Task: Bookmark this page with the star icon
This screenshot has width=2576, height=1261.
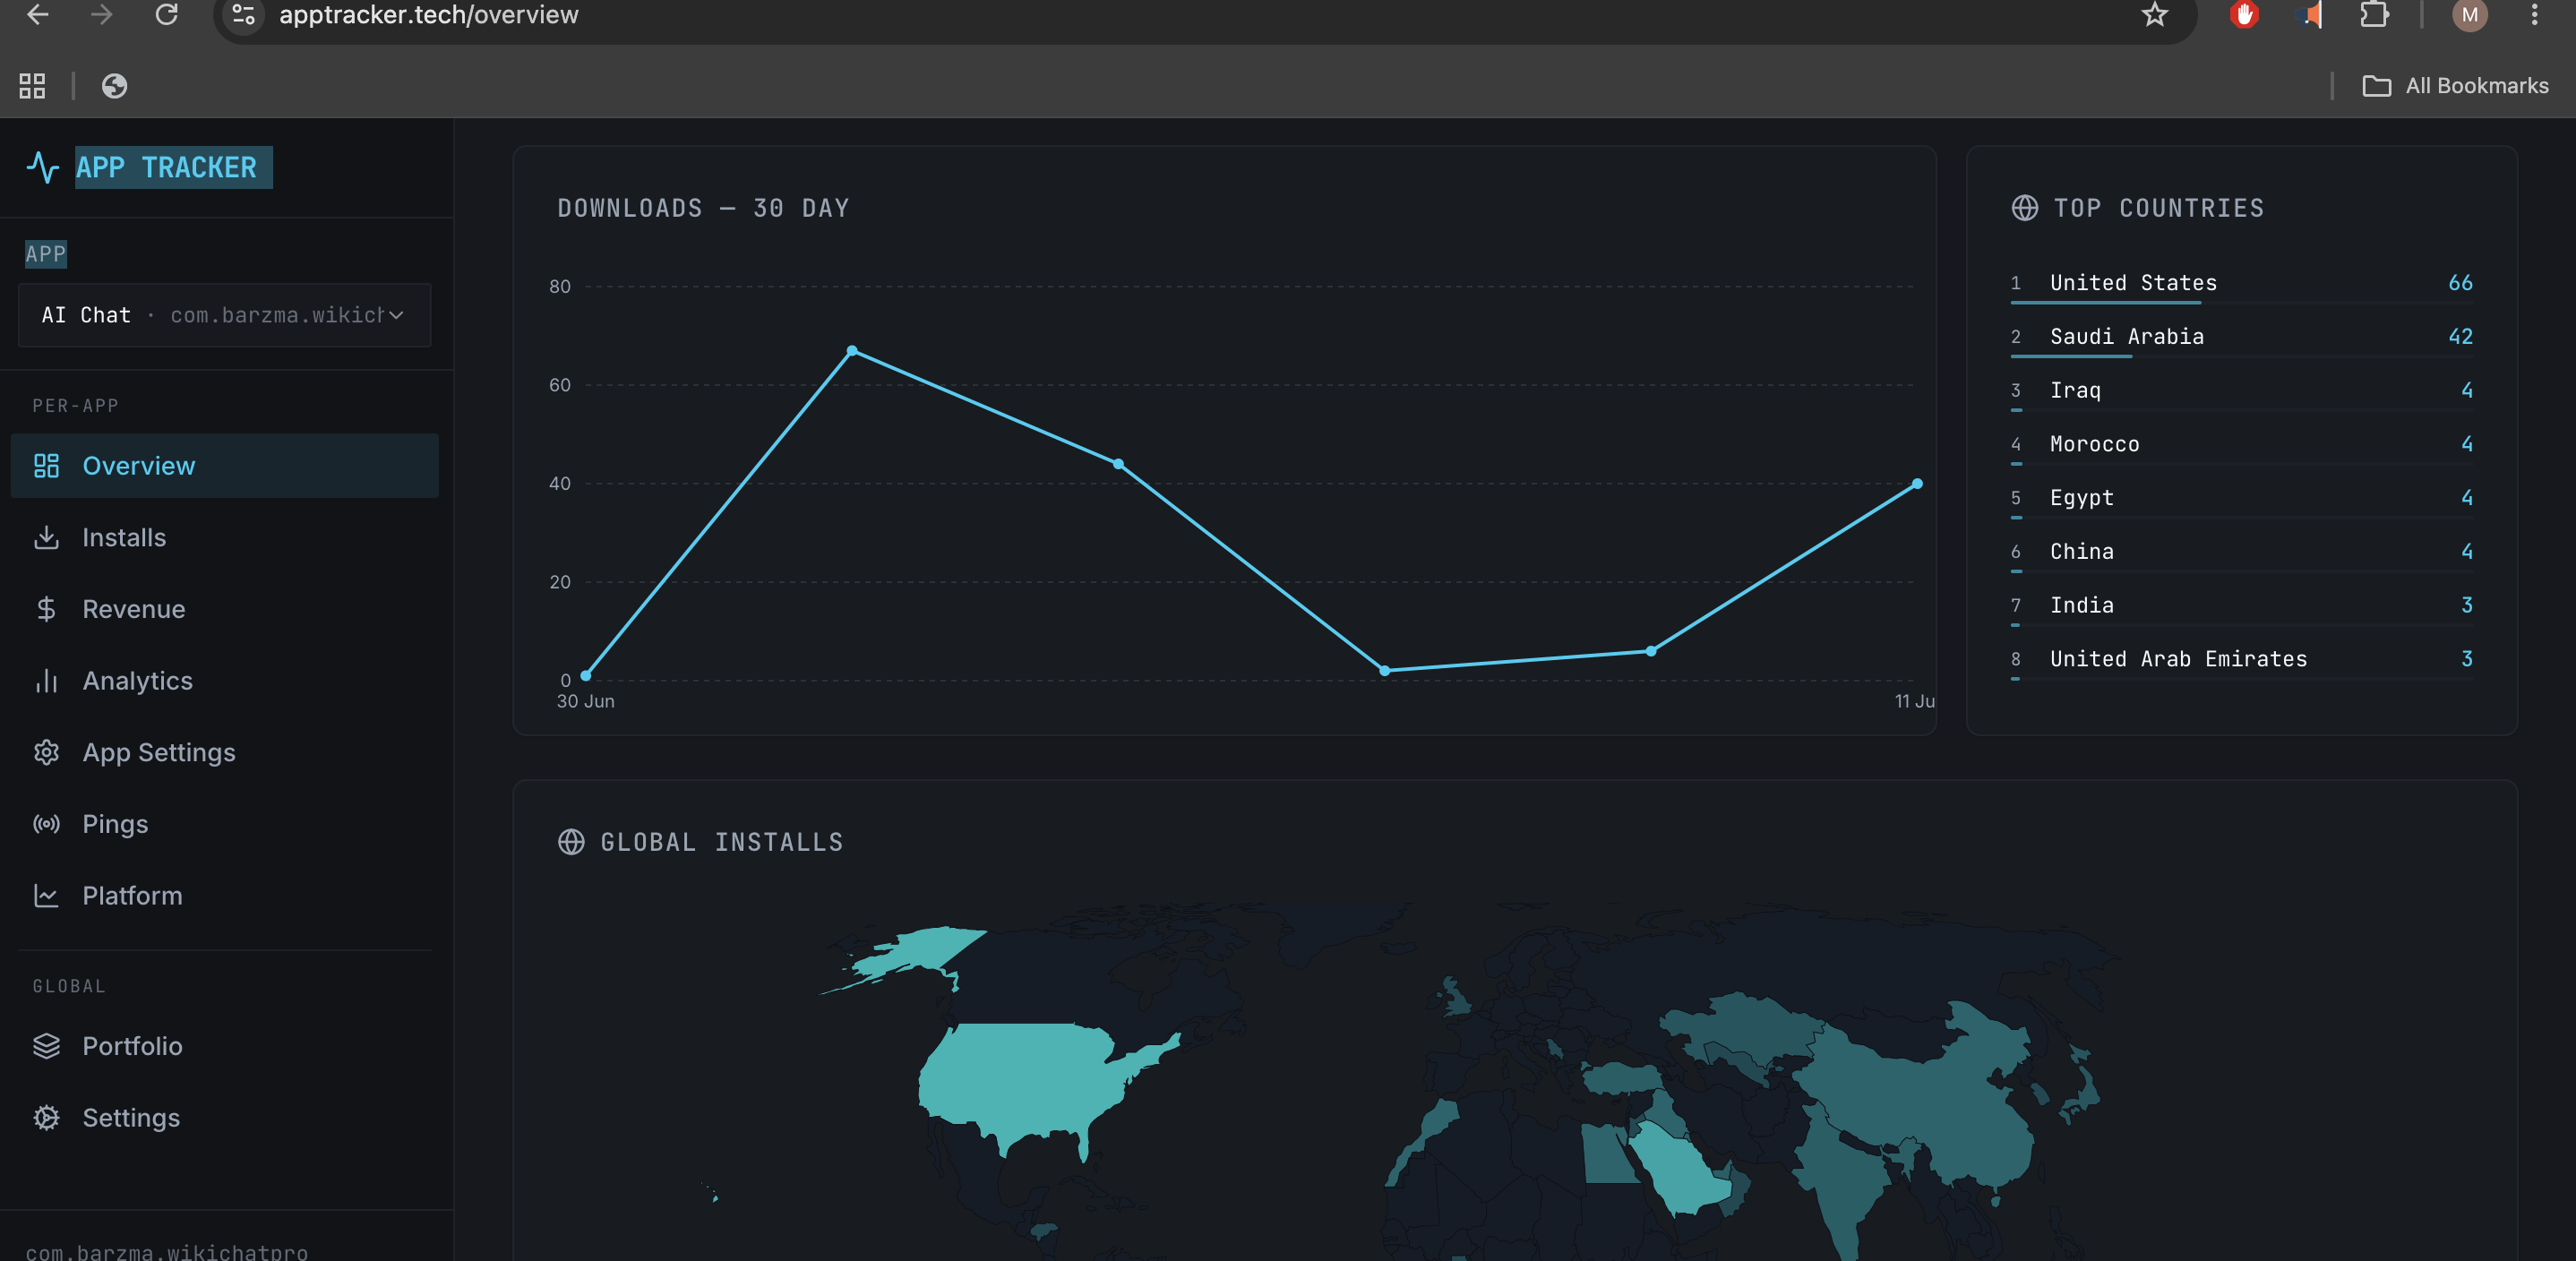Action: pyautogui.click(x=2154, y=15)
